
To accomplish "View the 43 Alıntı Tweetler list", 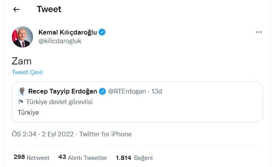I will pos(82,158).
